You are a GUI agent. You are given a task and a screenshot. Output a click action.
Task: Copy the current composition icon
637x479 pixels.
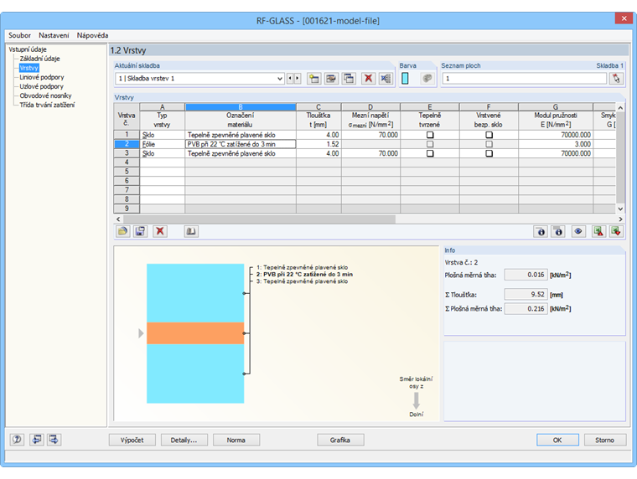tap(349, 79)
